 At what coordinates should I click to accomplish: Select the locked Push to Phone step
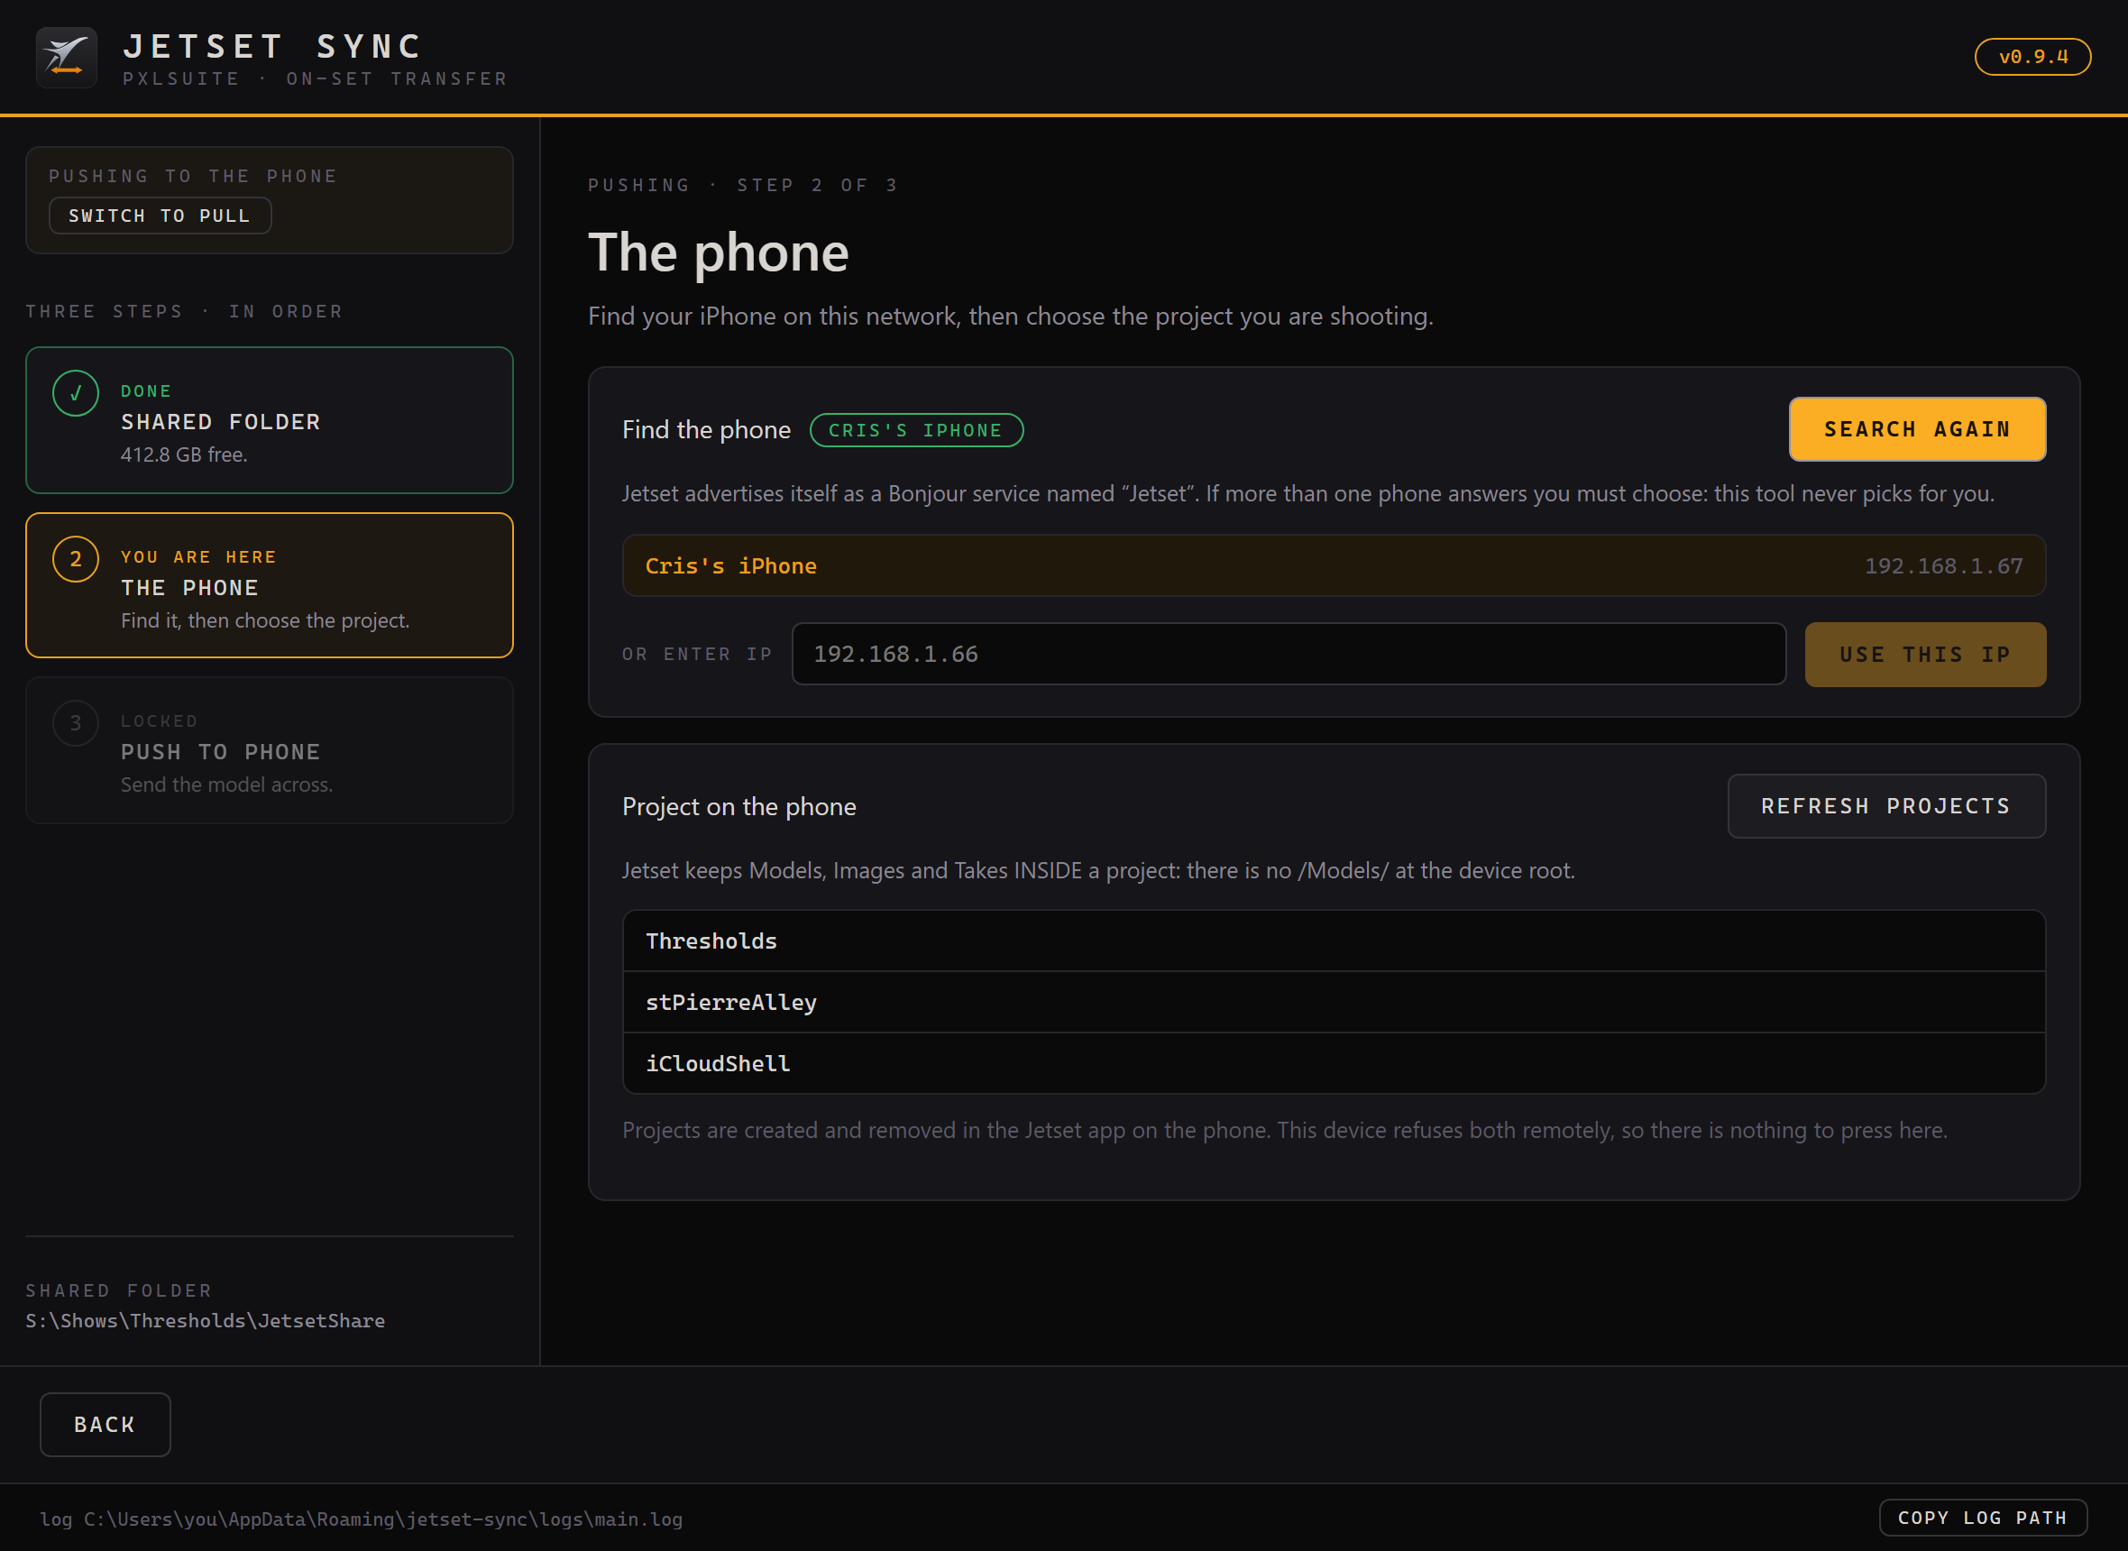tap(270, 751)
